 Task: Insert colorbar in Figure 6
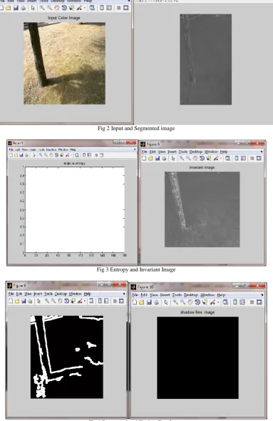(237, 159)
